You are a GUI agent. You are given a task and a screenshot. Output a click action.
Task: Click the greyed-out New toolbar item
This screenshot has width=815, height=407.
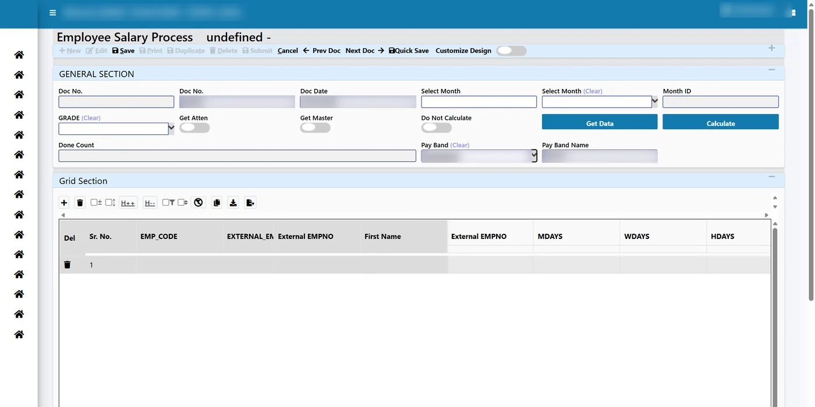coord(70,51)
